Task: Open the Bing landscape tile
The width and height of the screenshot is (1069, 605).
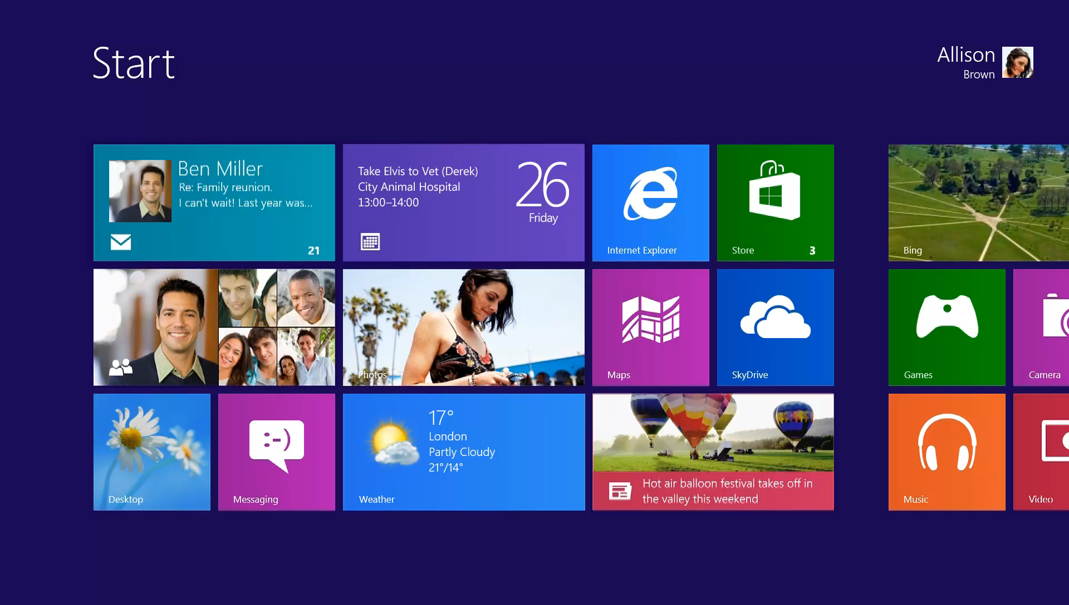Action: click(978, 202)
